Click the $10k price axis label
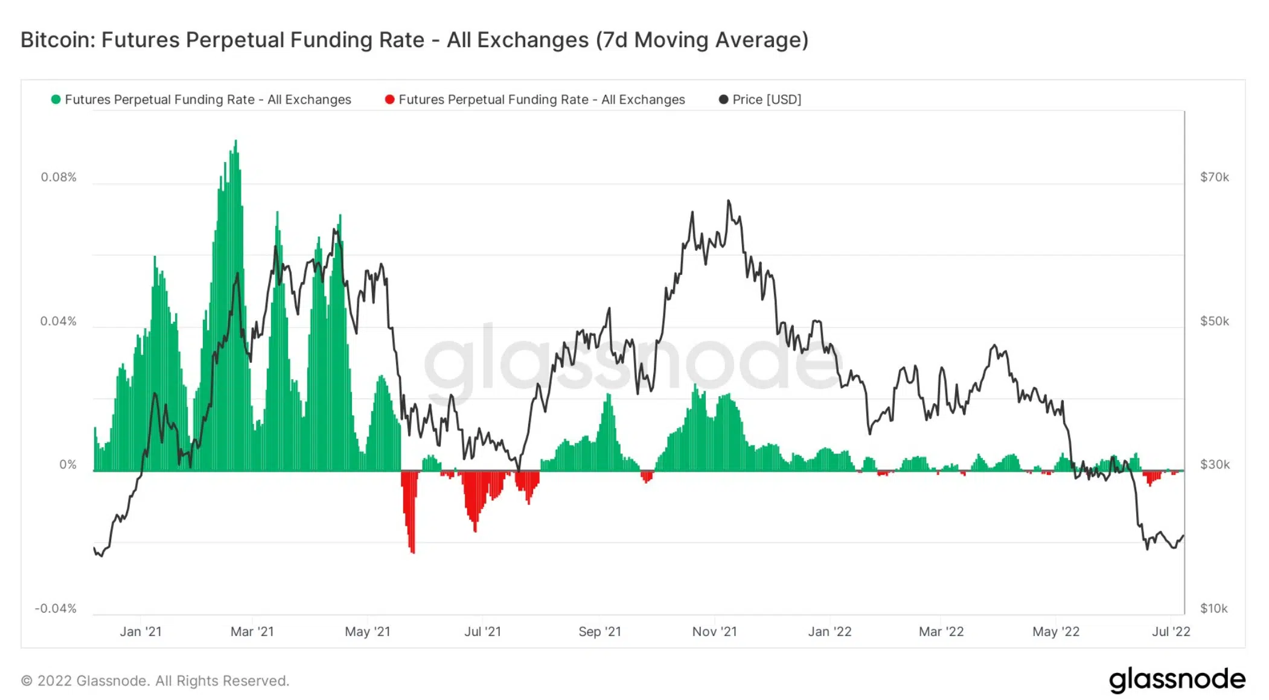The height and width of the screenshot is (700, 1269). [1213, 608]
